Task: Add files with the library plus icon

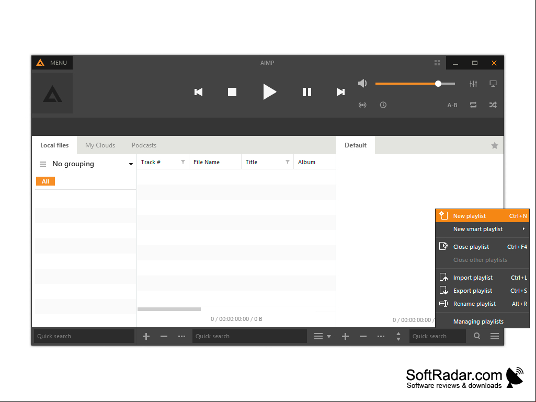Action: 146,336
